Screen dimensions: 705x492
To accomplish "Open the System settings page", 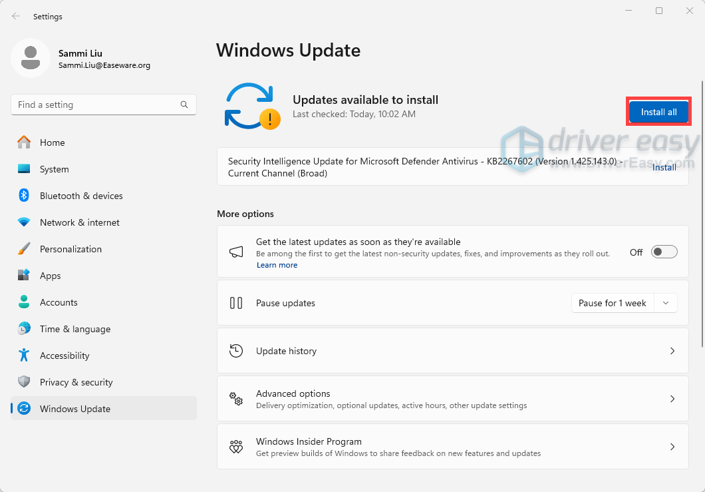I will coord(54,169).
